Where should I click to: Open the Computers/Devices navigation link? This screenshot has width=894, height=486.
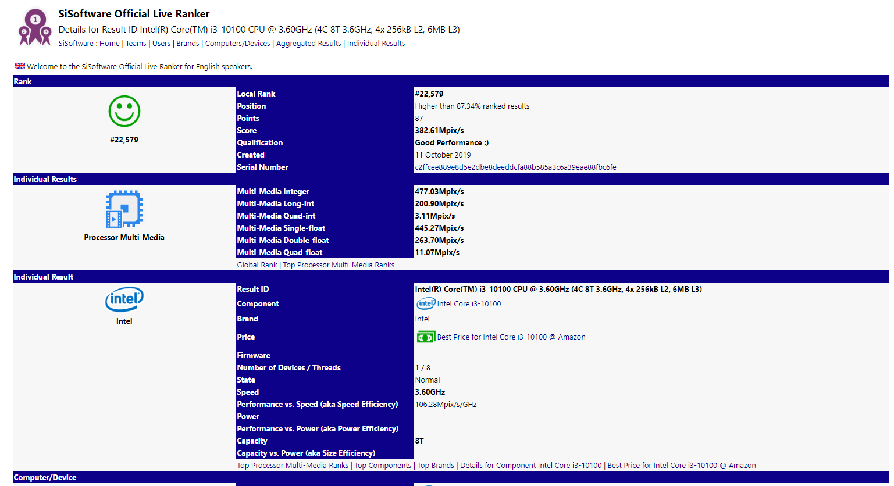237,44
